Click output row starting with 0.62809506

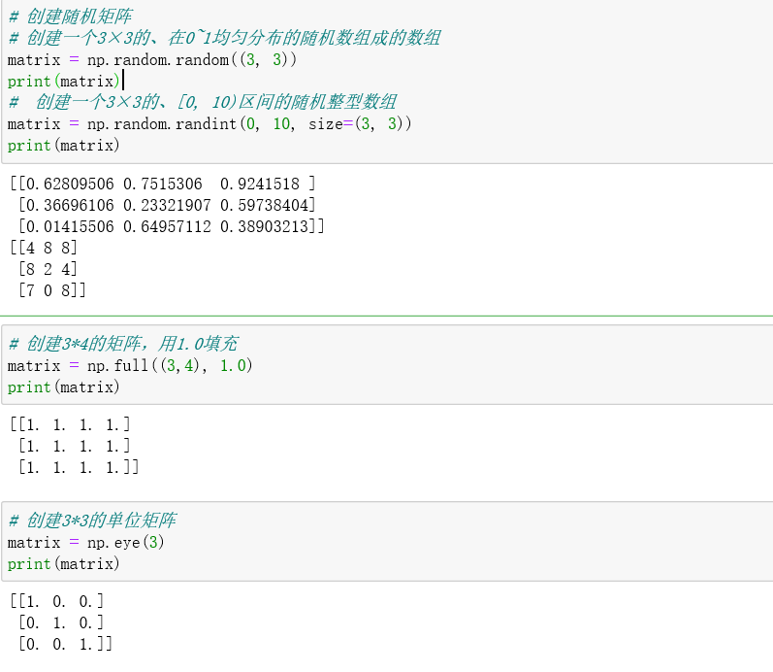click(163, 184)
